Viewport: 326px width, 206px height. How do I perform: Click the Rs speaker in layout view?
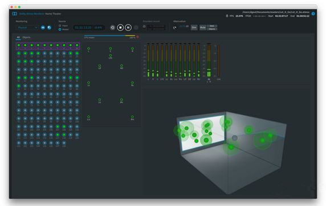click(132, 83)
